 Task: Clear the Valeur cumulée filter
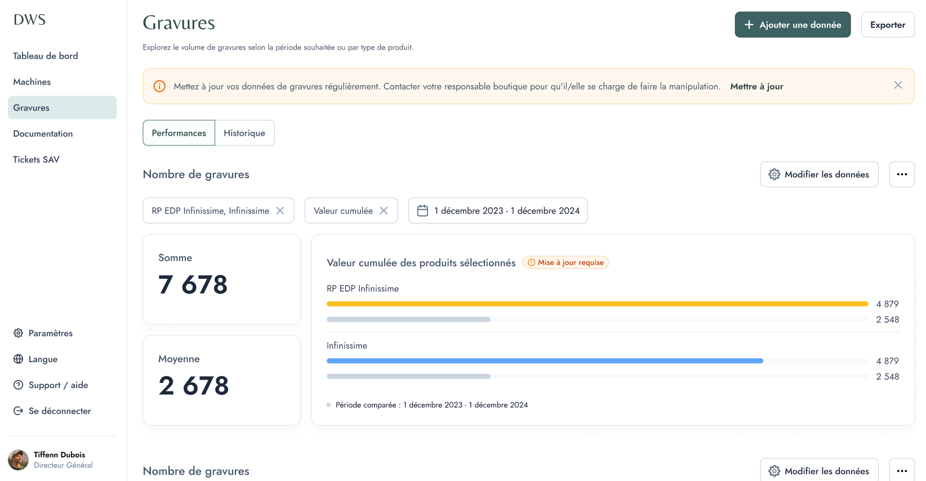click(x=384, y=211)
